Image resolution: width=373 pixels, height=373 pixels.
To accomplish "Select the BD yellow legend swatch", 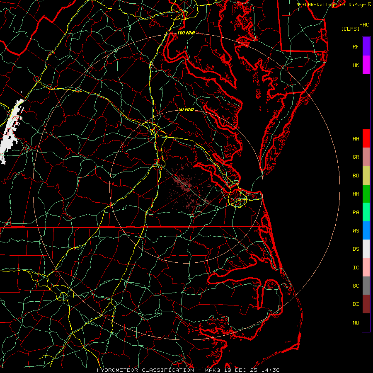I will pos(366,175).
